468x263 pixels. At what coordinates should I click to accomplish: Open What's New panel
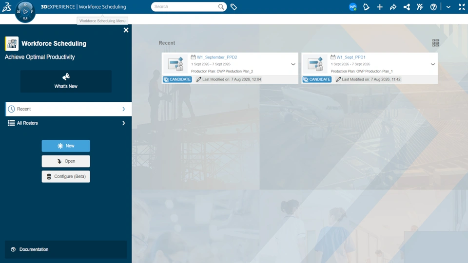point(66,81)
